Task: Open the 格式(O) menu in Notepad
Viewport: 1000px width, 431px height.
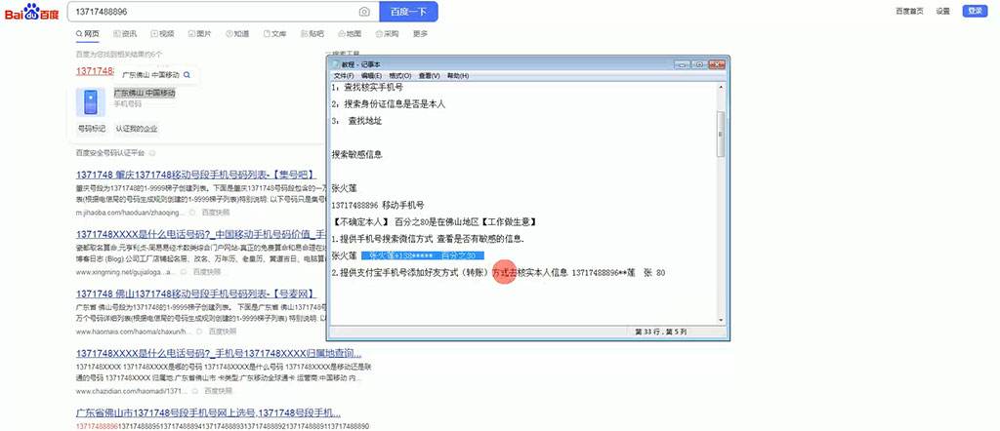Action: (x=399, y=76)
